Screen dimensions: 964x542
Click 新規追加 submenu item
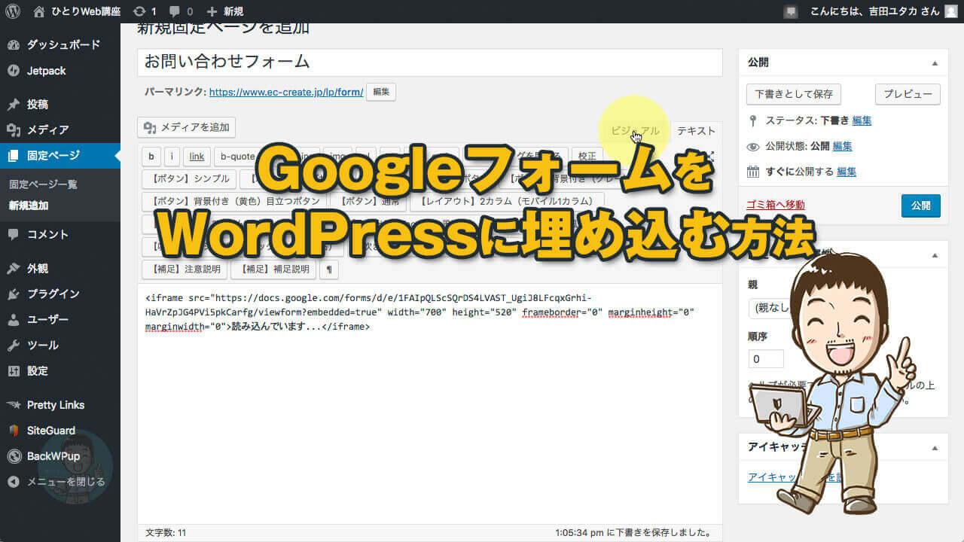(x=28, y=205)
